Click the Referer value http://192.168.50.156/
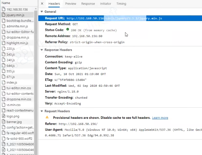This screenshot has height=155, width=202. (78, 124)
